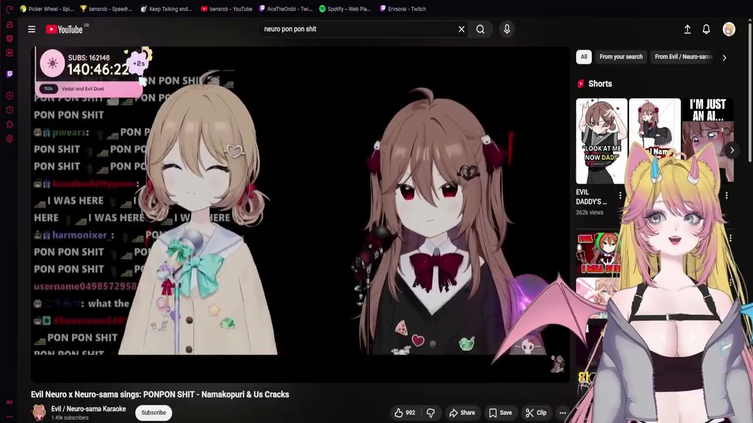Click the main video player
753x423 pixels.
(x=300, y=214)
